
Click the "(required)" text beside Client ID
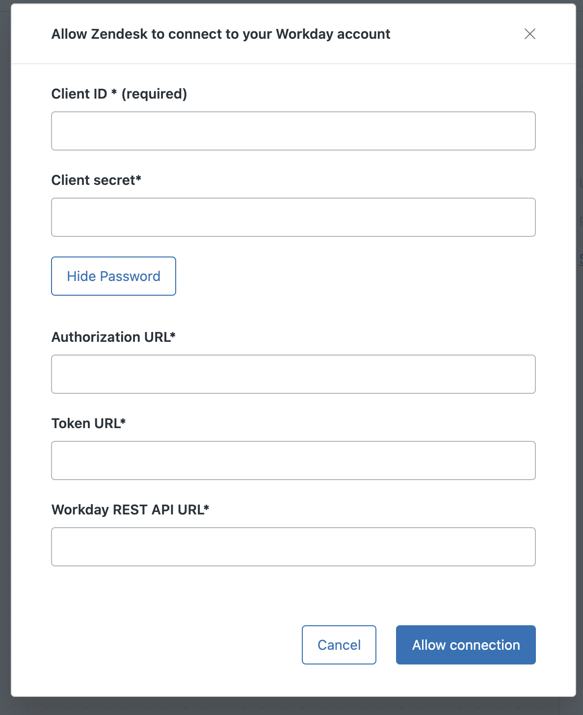tap(154, 94)
